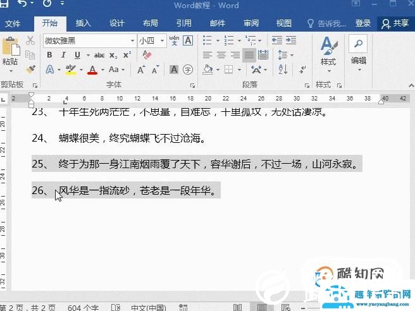Screen dimensions: 415x311
Task: Click the 告诉我 search box
Action: click(327, 24)
